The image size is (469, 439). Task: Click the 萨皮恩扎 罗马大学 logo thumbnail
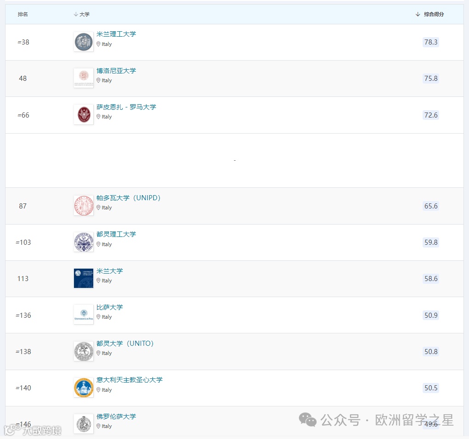coord(84,114)
